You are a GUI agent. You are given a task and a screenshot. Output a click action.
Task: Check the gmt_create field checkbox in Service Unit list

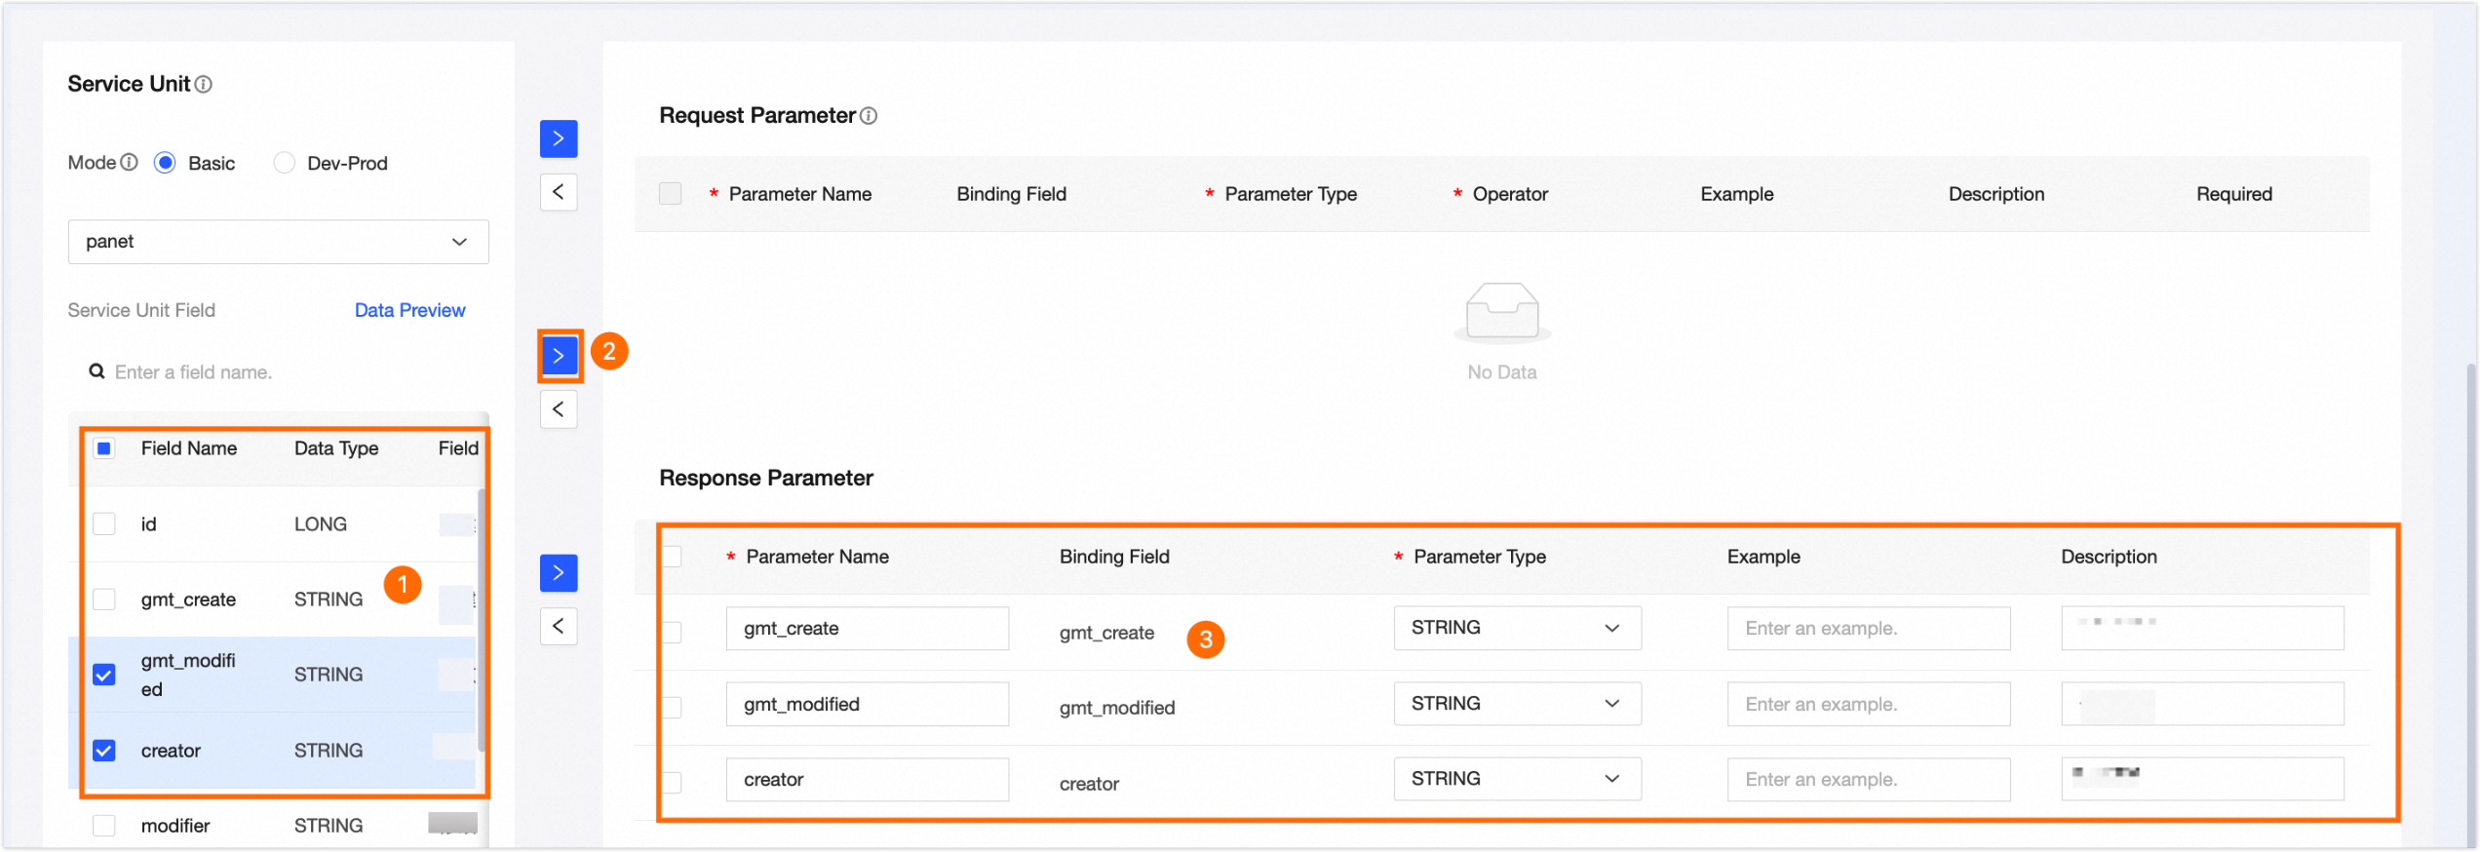103,599
